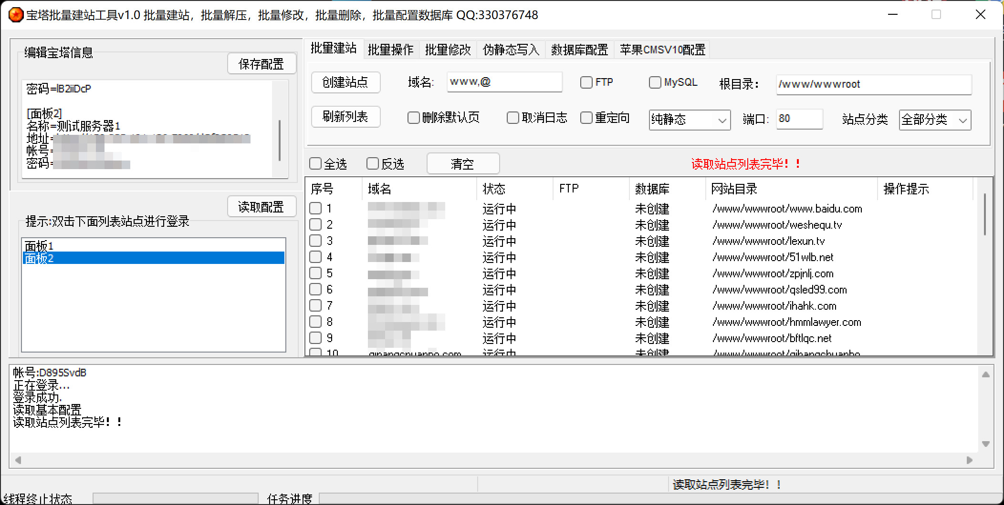
Task: Click the 刷新列表 button
Action: pyautogui.click(x=345, y=117)
